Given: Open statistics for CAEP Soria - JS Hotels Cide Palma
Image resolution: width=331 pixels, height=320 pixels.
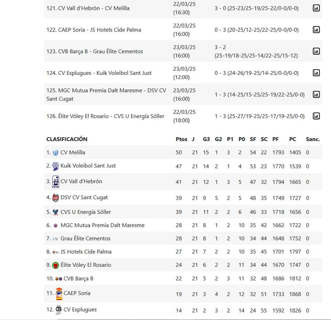Looking at the screenshot, I should (317, 30).
